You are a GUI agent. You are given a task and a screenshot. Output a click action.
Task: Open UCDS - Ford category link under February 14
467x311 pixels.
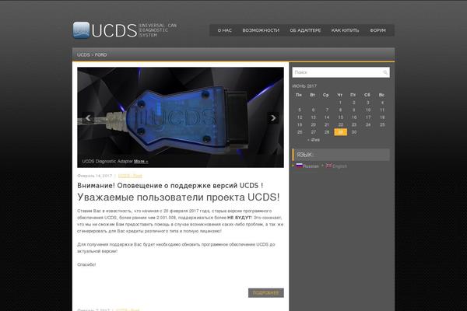coord(130,176)
